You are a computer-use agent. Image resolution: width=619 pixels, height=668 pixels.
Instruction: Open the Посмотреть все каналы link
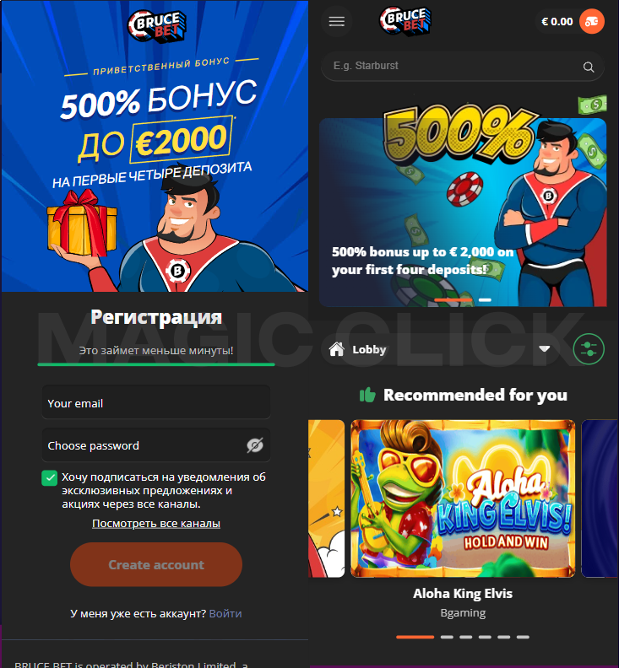coord(156,523)
